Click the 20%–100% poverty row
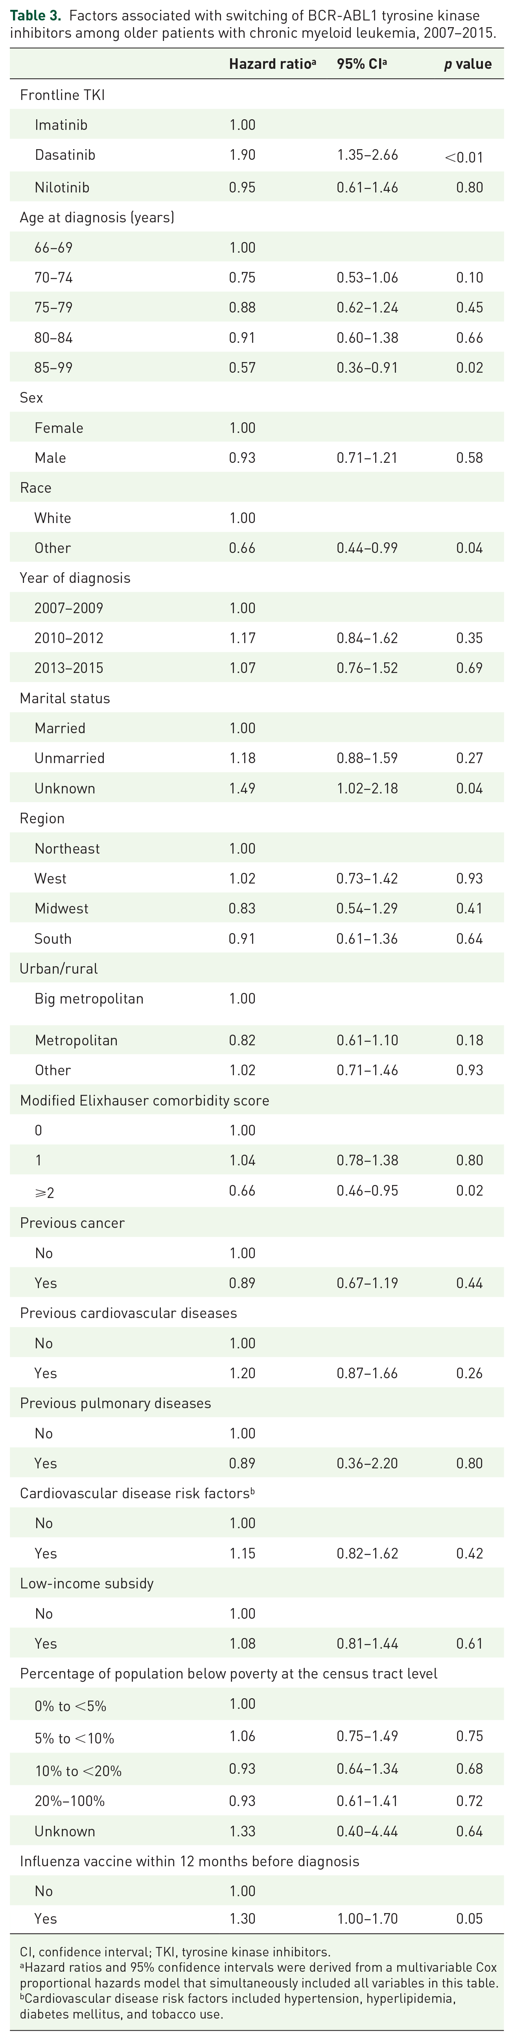 [x=256, y=1801]
